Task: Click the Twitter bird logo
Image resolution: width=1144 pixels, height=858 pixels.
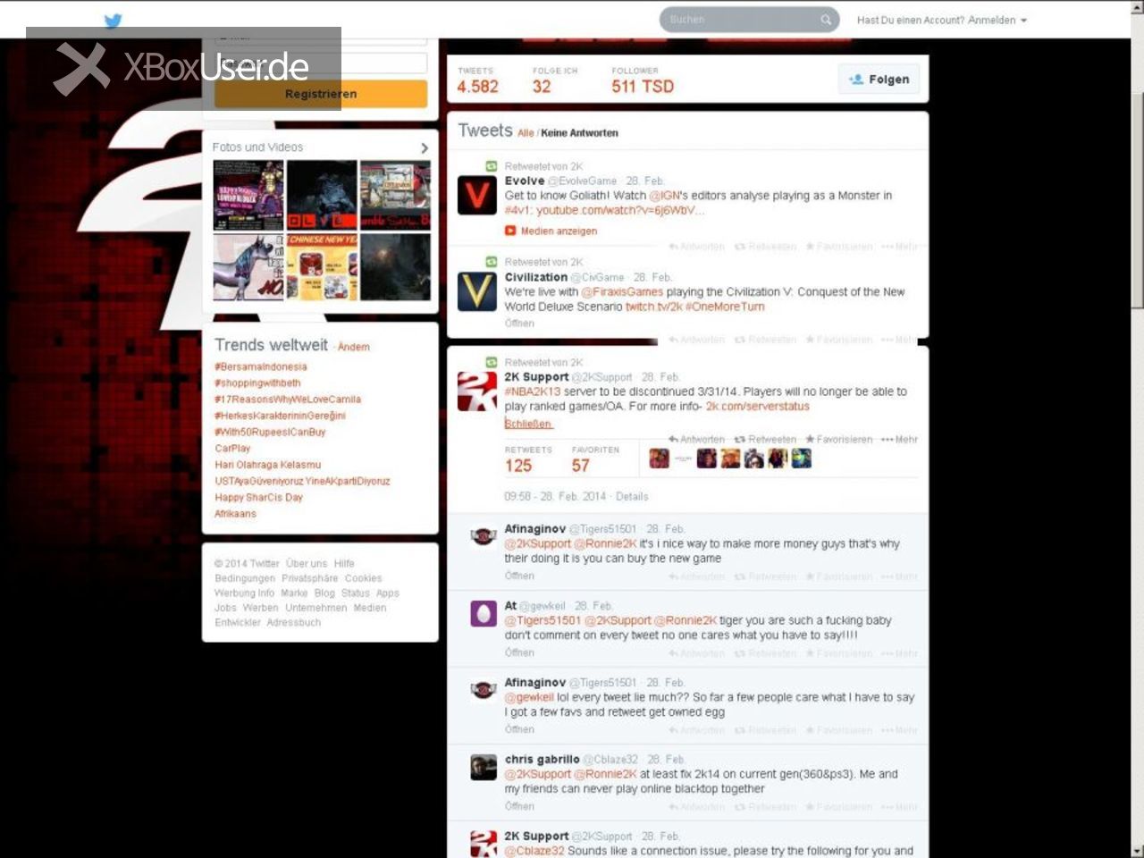Action: tap(113, 21)
